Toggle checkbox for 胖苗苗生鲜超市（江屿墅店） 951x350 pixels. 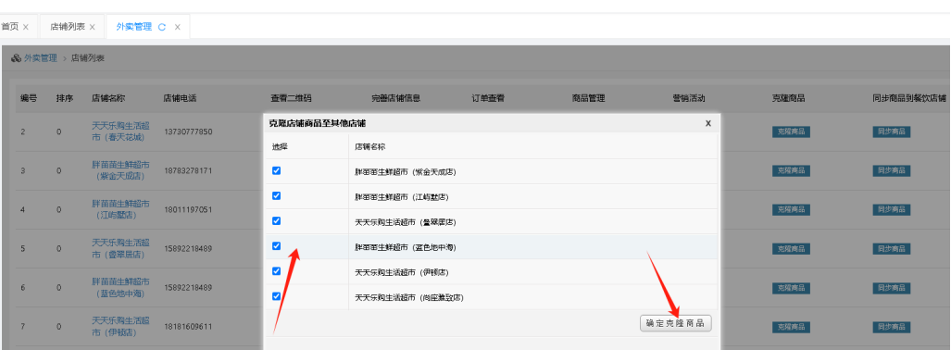click(x=277, y=196)
